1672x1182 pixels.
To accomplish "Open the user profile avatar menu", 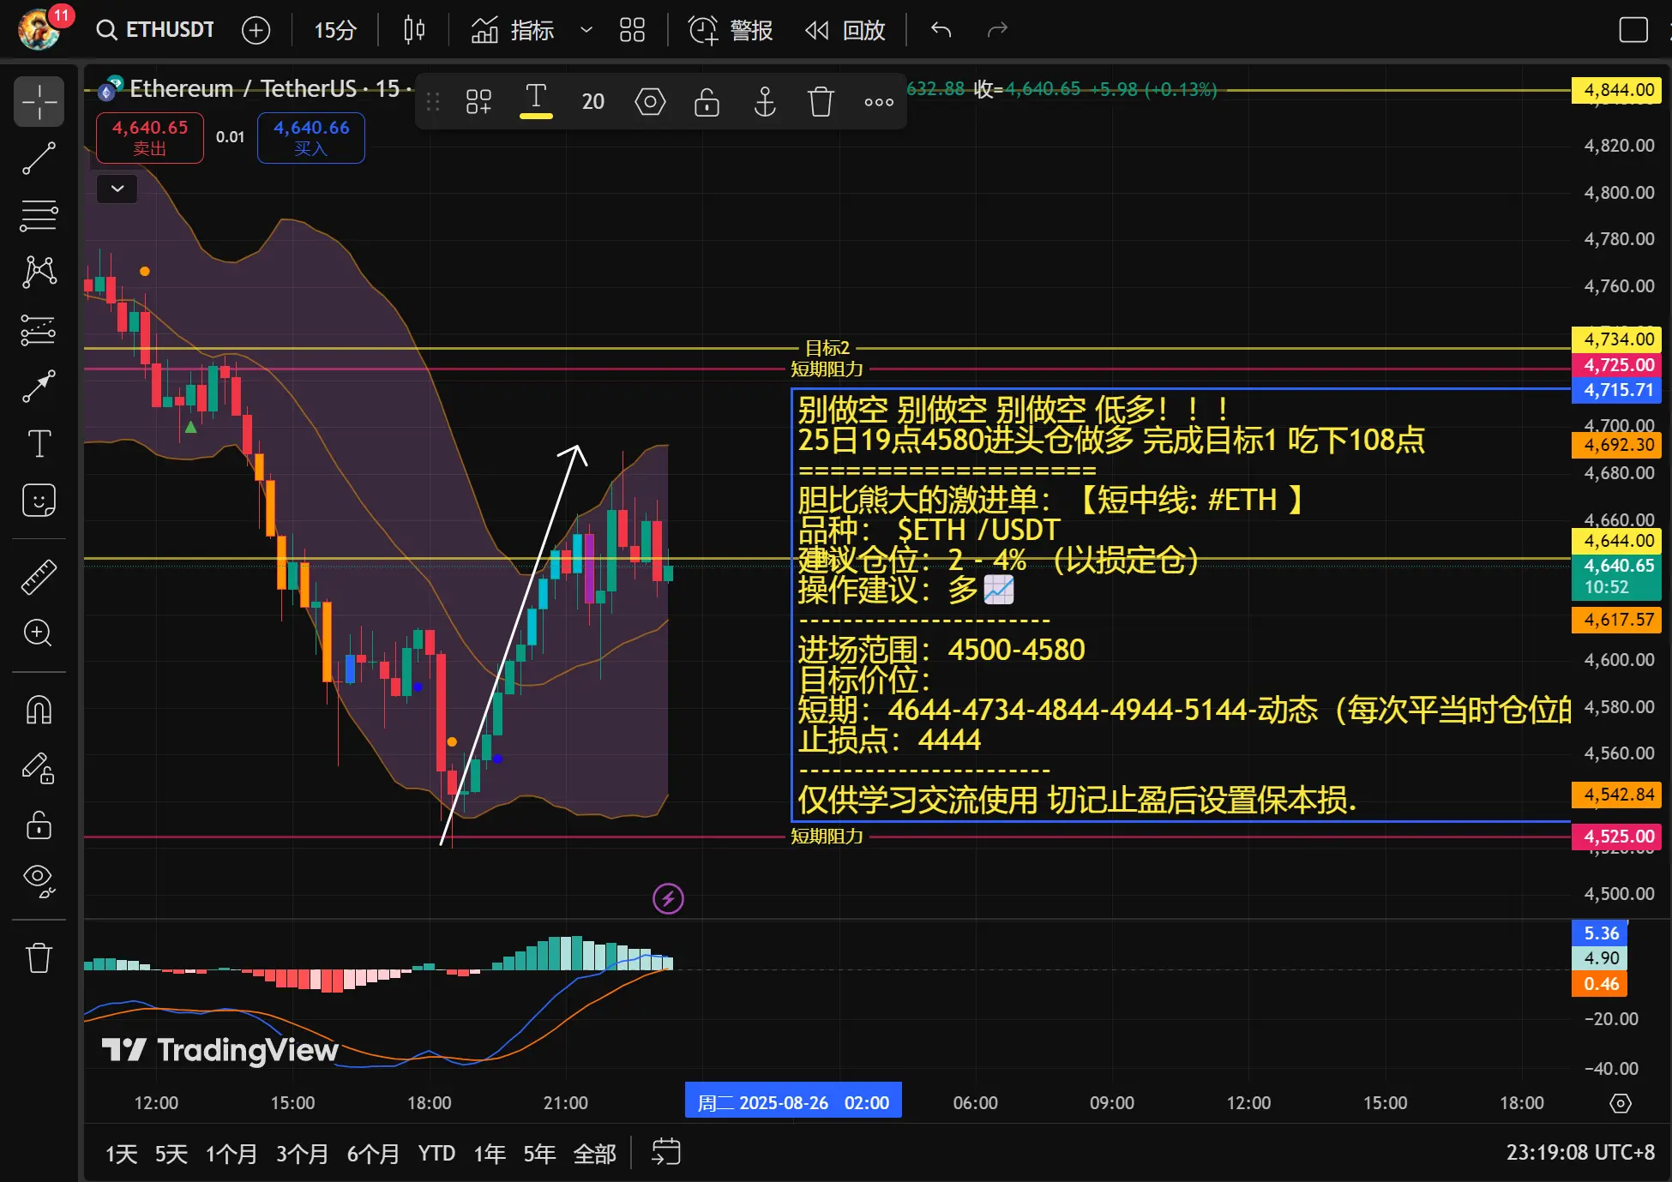I will 39,30.
